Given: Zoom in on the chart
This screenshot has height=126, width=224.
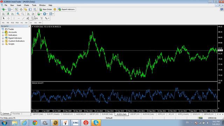Looking at the screenshot, I should [18, 14].
